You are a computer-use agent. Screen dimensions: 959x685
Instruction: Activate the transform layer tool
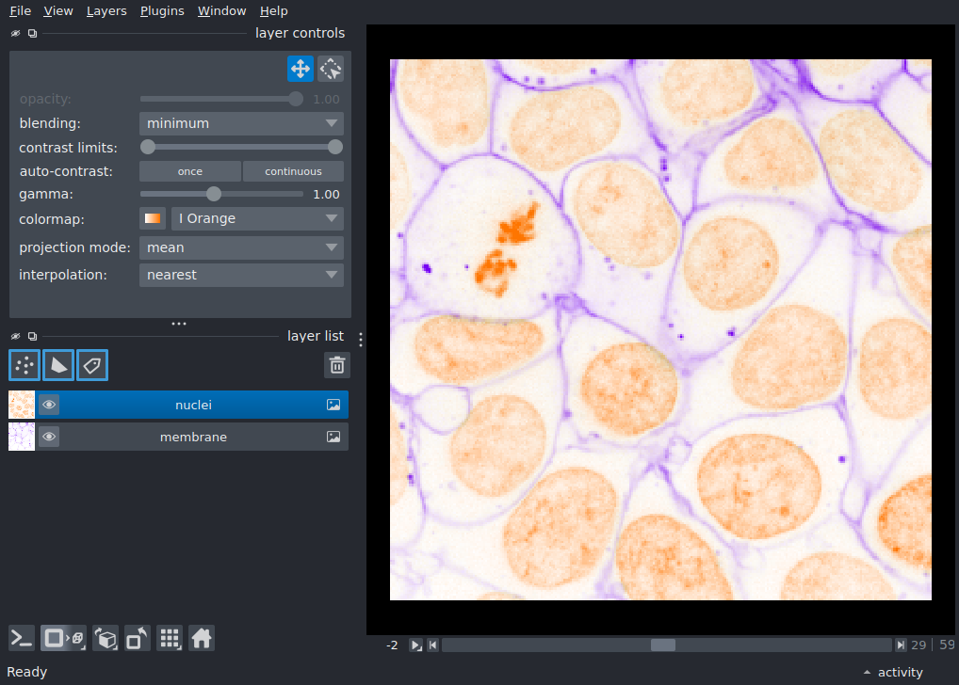coord(331,69)
